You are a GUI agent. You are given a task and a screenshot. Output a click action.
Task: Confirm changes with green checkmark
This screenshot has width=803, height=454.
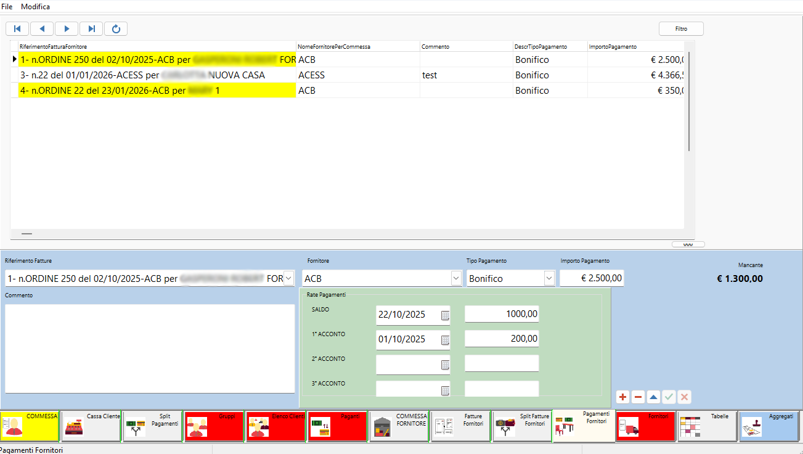(x=669, y=397)
